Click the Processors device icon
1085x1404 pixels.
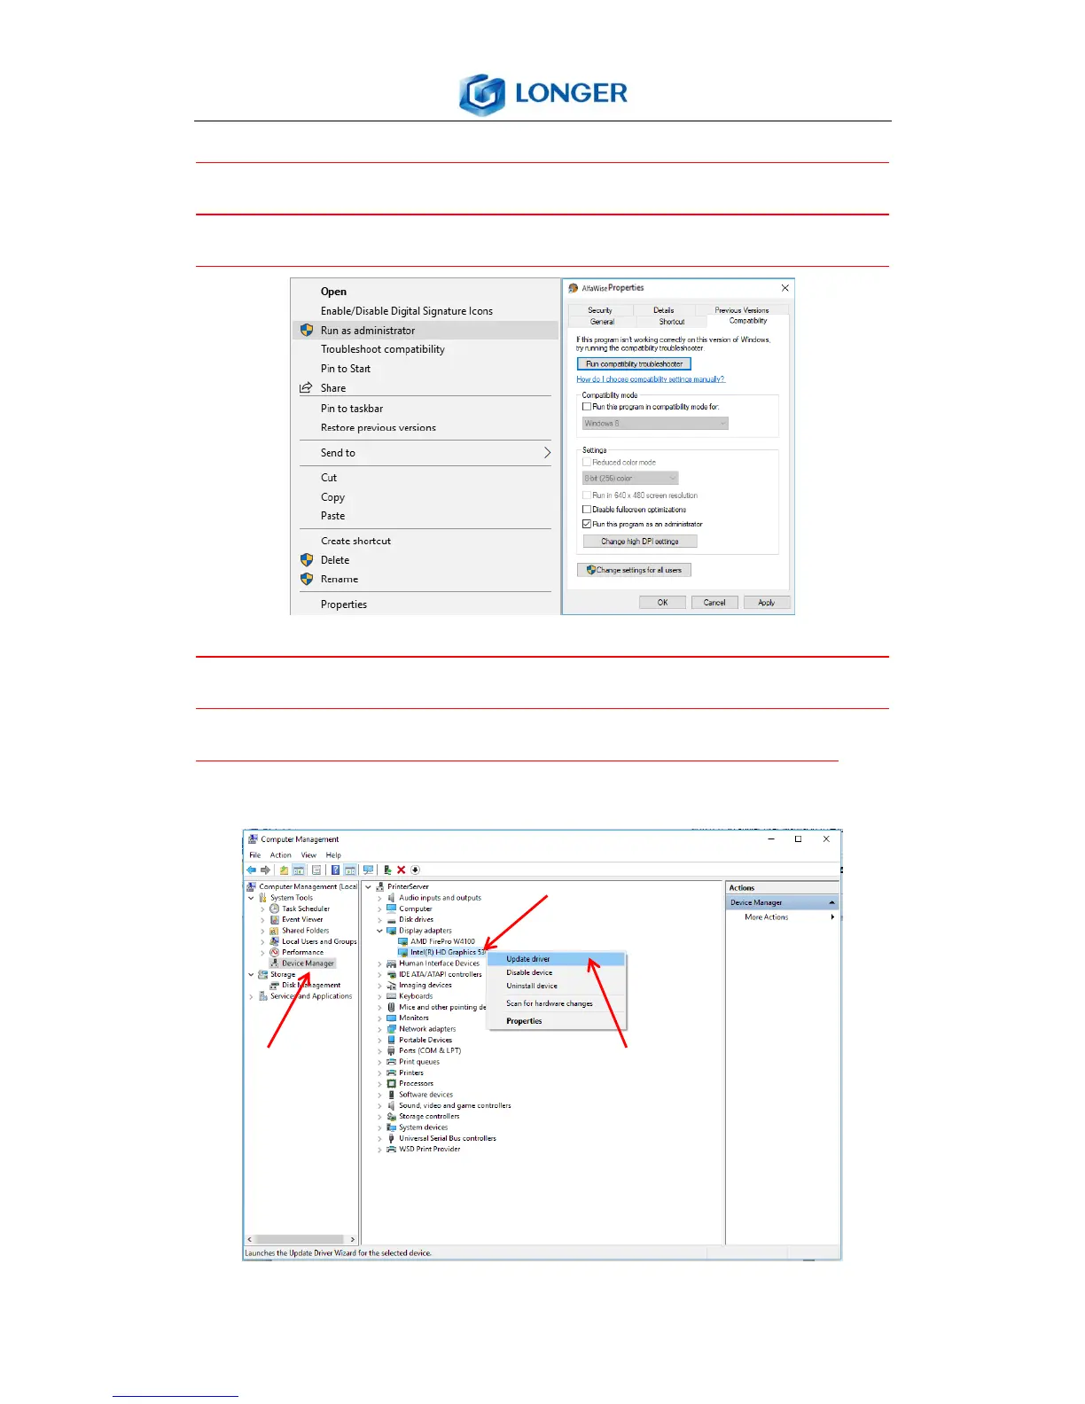tap(391, 1083)
